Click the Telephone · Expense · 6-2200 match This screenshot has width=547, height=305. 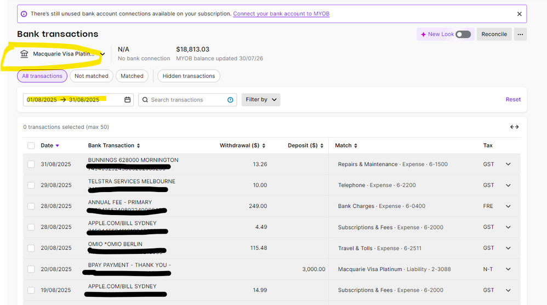(377, 185)
